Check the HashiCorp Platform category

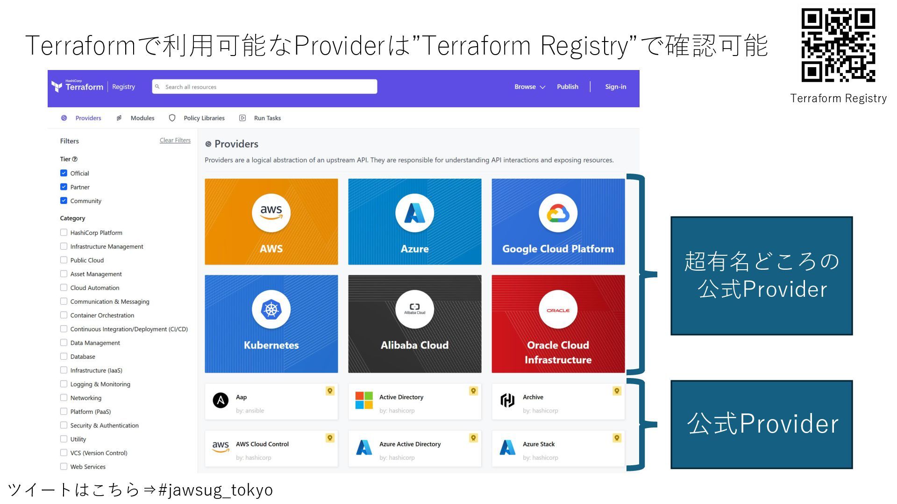click(64, 232)
